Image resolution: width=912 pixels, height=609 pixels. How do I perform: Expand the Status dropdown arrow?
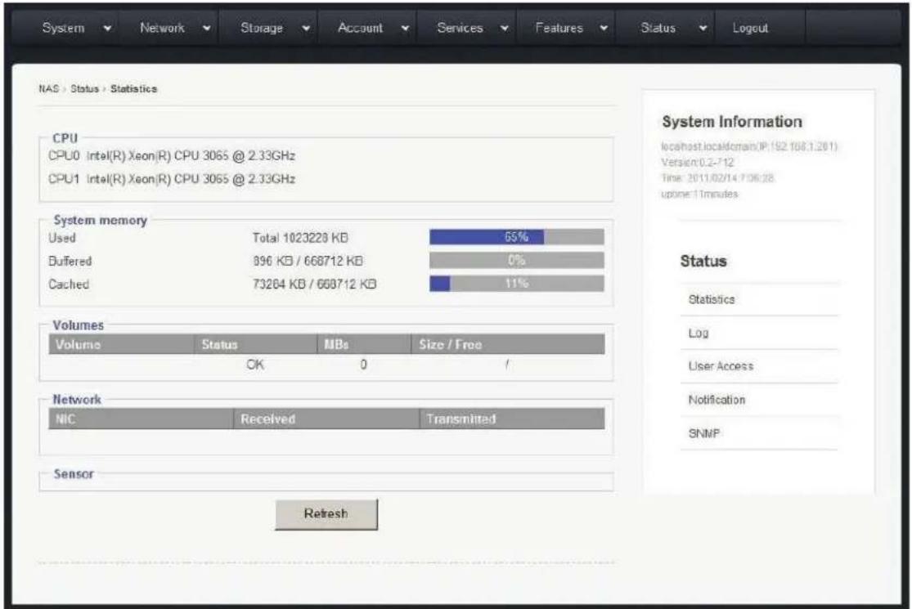coord(703,28)
